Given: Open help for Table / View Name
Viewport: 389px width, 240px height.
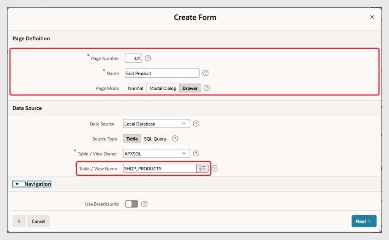Looking at the screenshot, I should pos(214,168).
